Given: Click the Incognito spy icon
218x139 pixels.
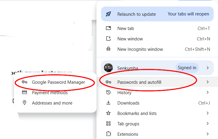Looking at the screenshot, I should click(109, 49).
